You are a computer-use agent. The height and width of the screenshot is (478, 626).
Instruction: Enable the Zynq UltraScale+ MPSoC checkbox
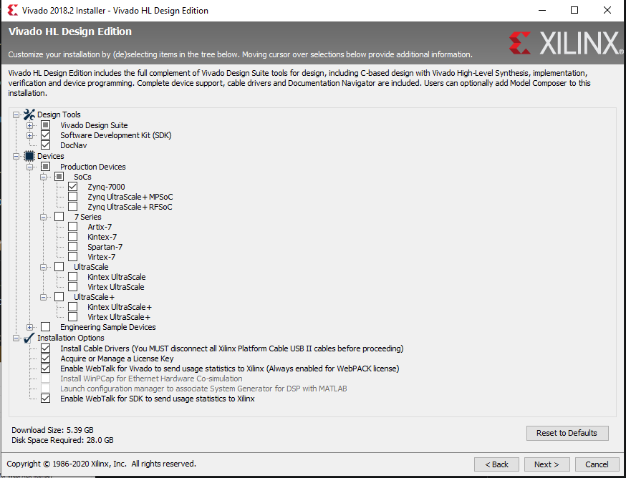[72, 197]
